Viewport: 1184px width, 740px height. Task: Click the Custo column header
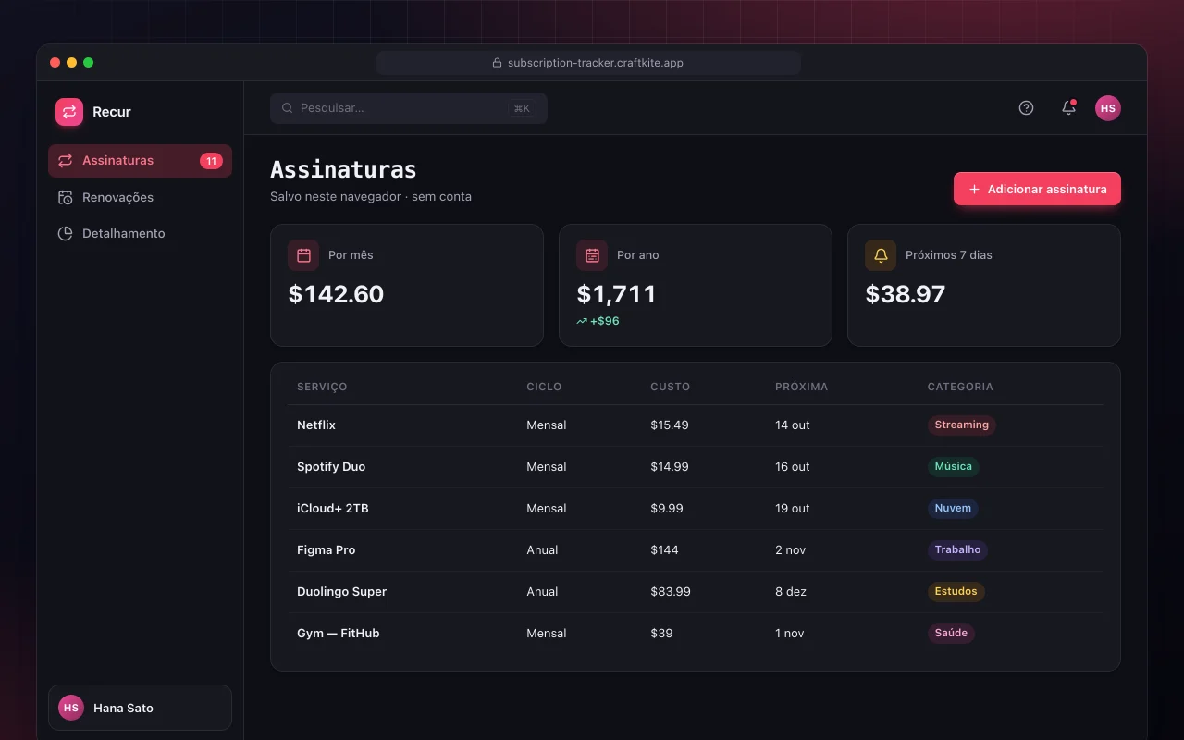click(671, 387)
